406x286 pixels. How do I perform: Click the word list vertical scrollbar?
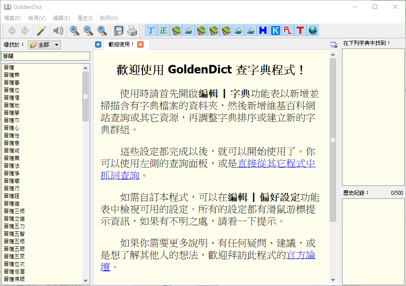click(x=85, y=178)
